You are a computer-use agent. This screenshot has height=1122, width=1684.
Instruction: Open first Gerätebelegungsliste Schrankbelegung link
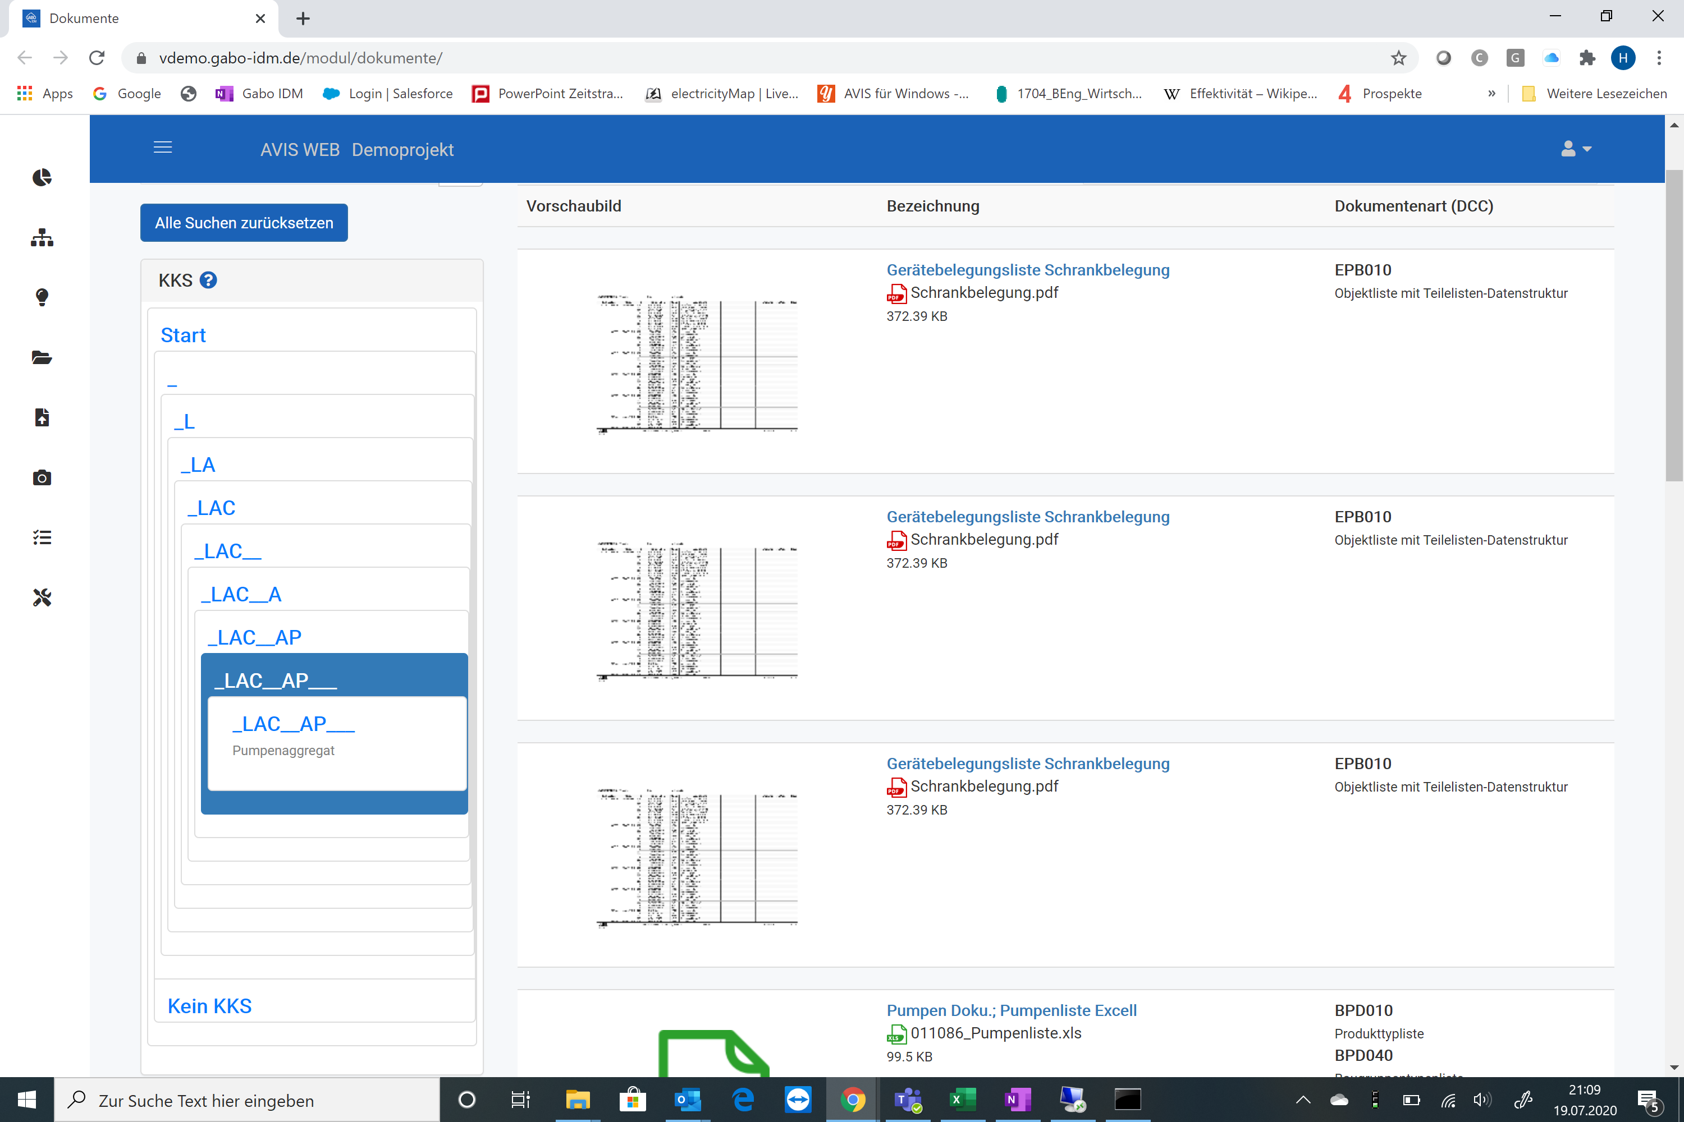pyautogui.click(x=1027, y=270)
